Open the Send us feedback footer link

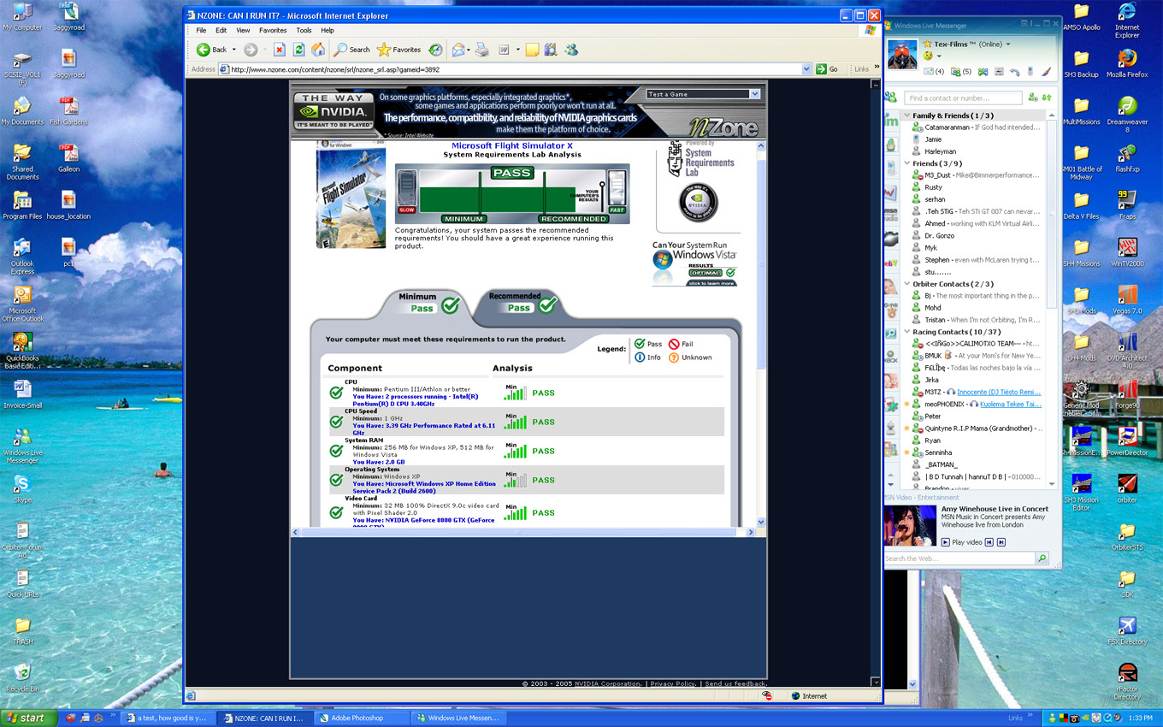point(735,683)
